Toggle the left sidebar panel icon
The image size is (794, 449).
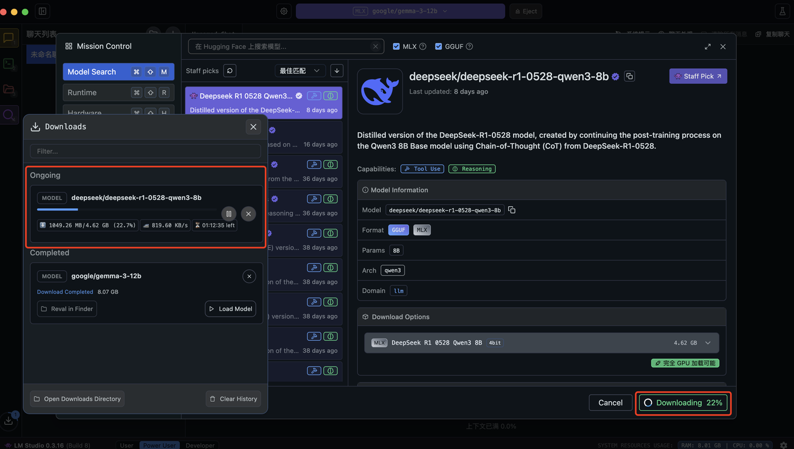point(43,11)
